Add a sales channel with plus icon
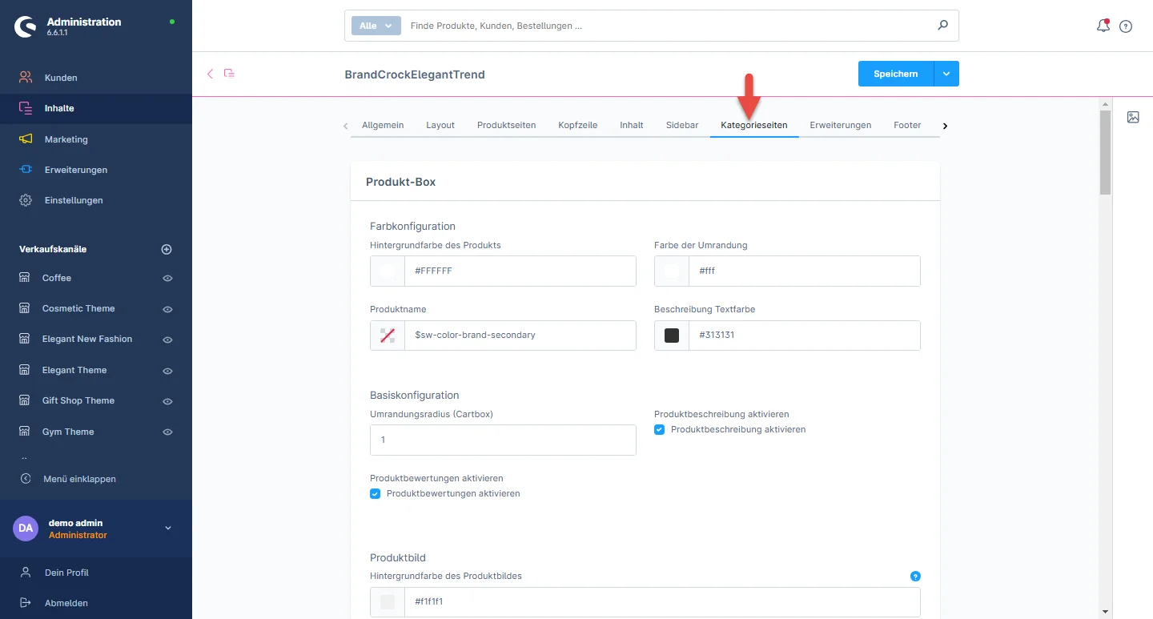Image resolution: width=1153 pixels, height=619 pixels. [x=167, y=249]
